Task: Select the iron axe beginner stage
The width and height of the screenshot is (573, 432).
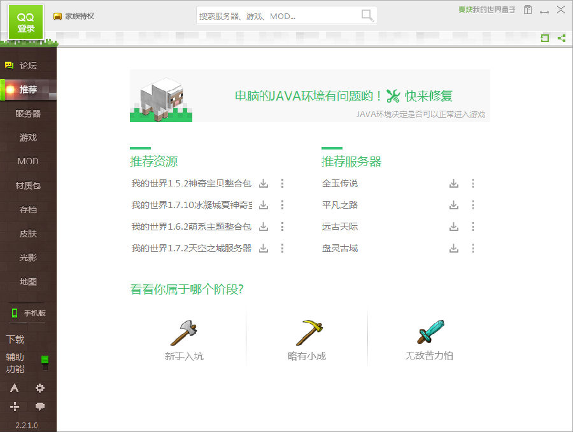Action: point(184,340)
